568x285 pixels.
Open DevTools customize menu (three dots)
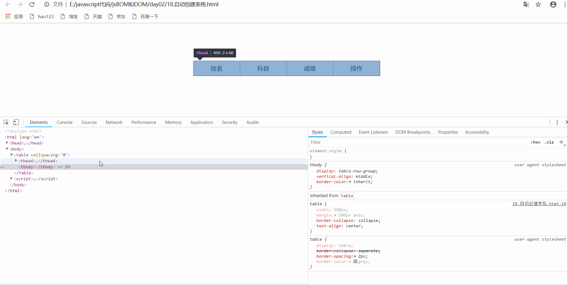557,122
